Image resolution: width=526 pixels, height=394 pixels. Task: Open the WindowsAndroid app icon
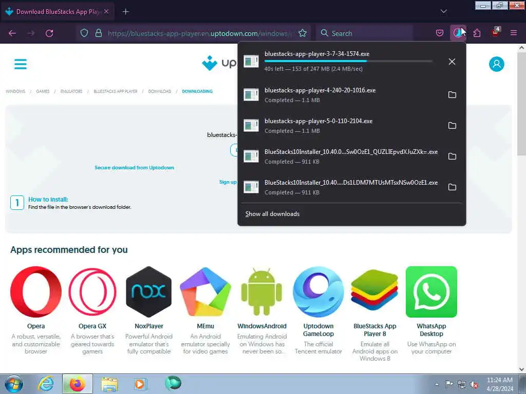(x=261, y=291)
